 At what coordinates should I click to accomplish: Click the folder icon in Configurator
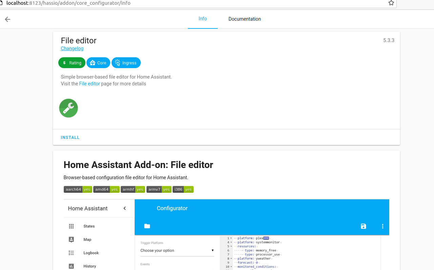pyautogui.click(x=147, y=226)
